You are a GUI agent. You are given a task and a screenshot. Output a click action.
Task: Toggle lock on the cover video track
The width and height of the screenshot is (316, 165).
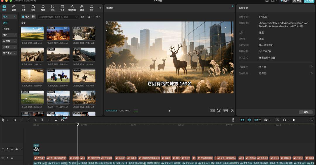coord(7,149)
